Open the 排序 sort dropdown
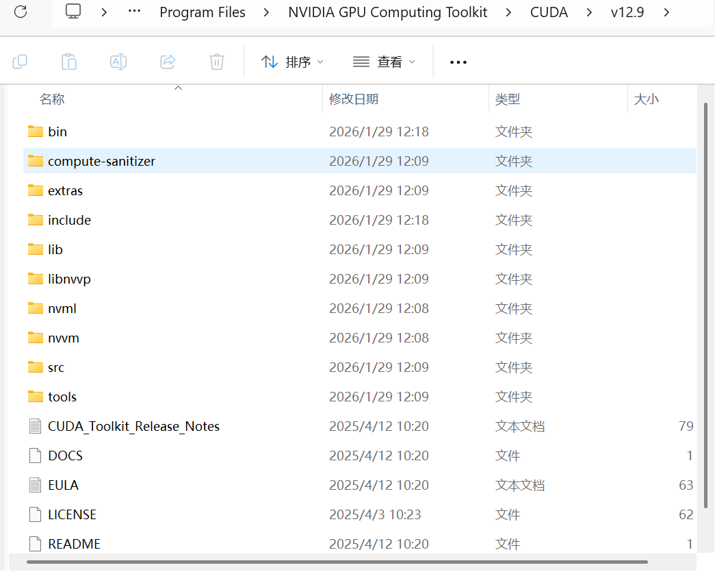Viewport: 715px width, 574px height. [x=292, y=62]
